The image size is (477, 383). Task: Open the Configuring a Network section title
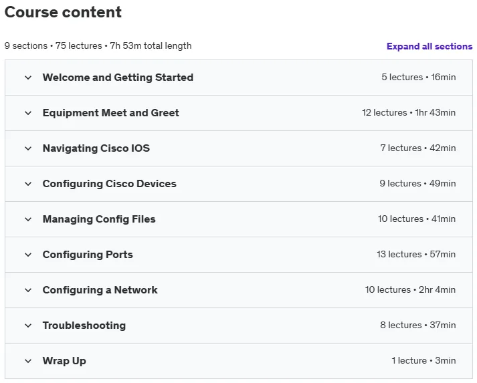click(x=100, y=289)
